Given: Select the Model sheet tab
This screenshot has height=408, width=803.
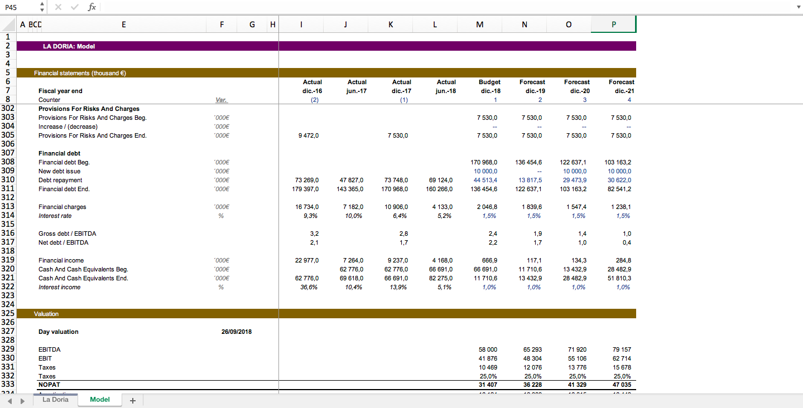Looking at the screenshot, I should pos(99,400).
